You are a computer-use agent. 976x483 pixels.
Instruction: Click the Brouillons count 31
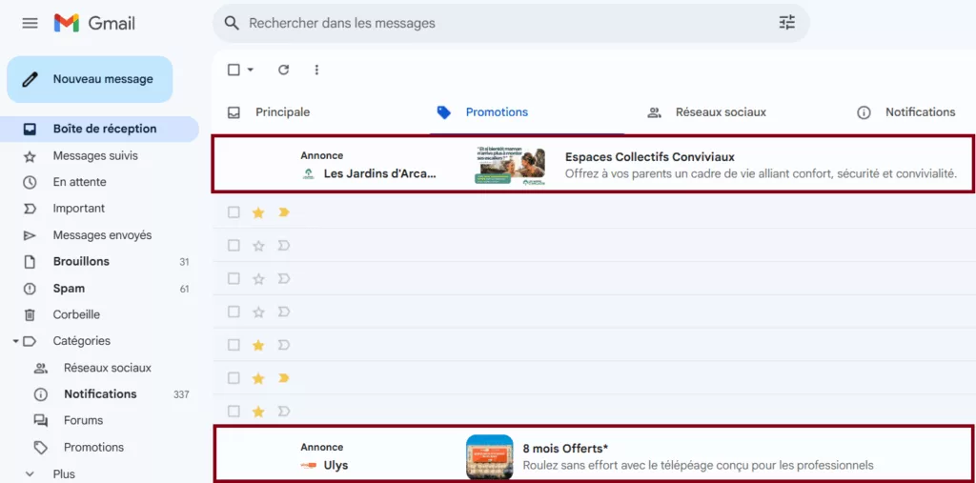tap(184, 262)
